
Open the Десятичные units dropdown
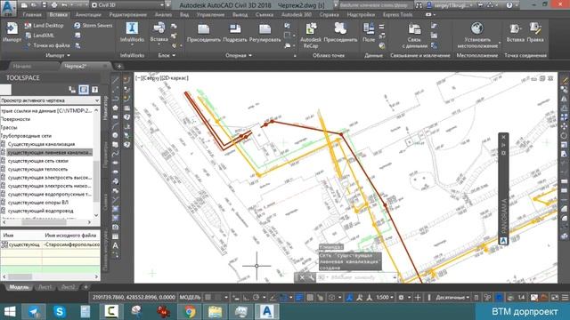[452, 298]
